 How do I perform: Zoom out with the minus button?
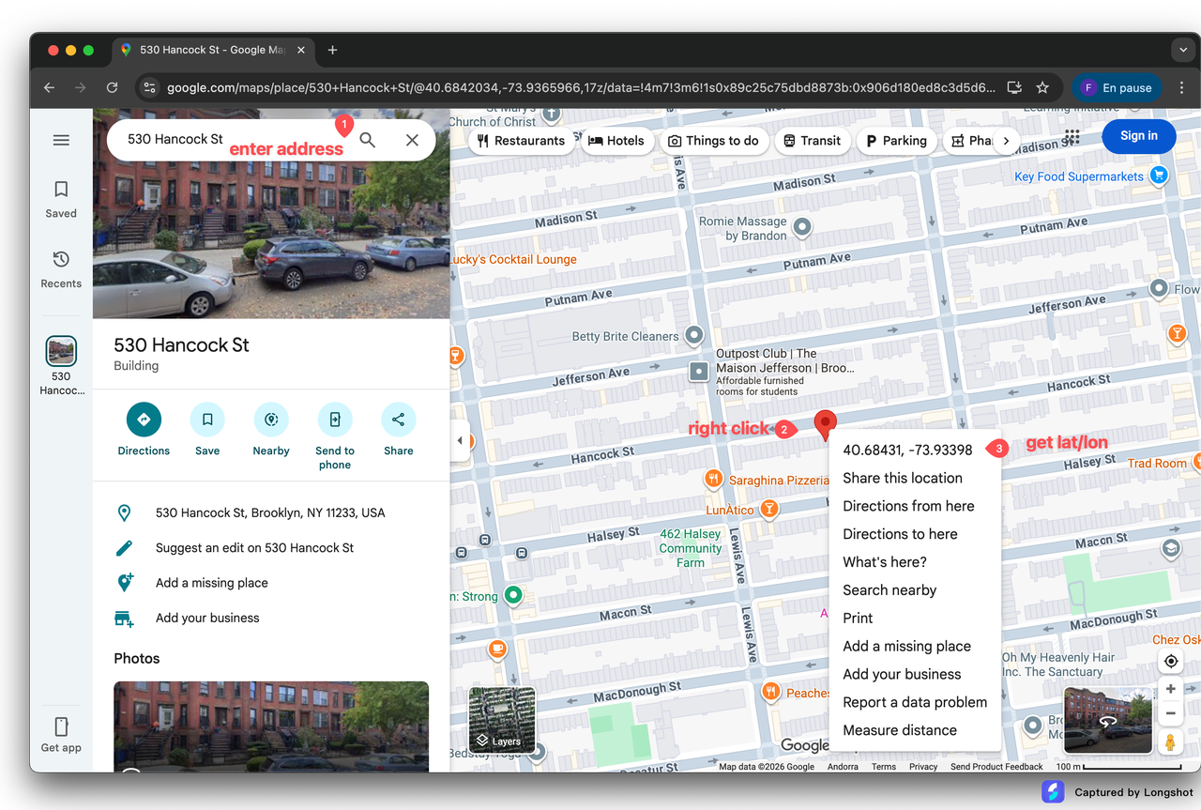click(x=1170, y=713)
